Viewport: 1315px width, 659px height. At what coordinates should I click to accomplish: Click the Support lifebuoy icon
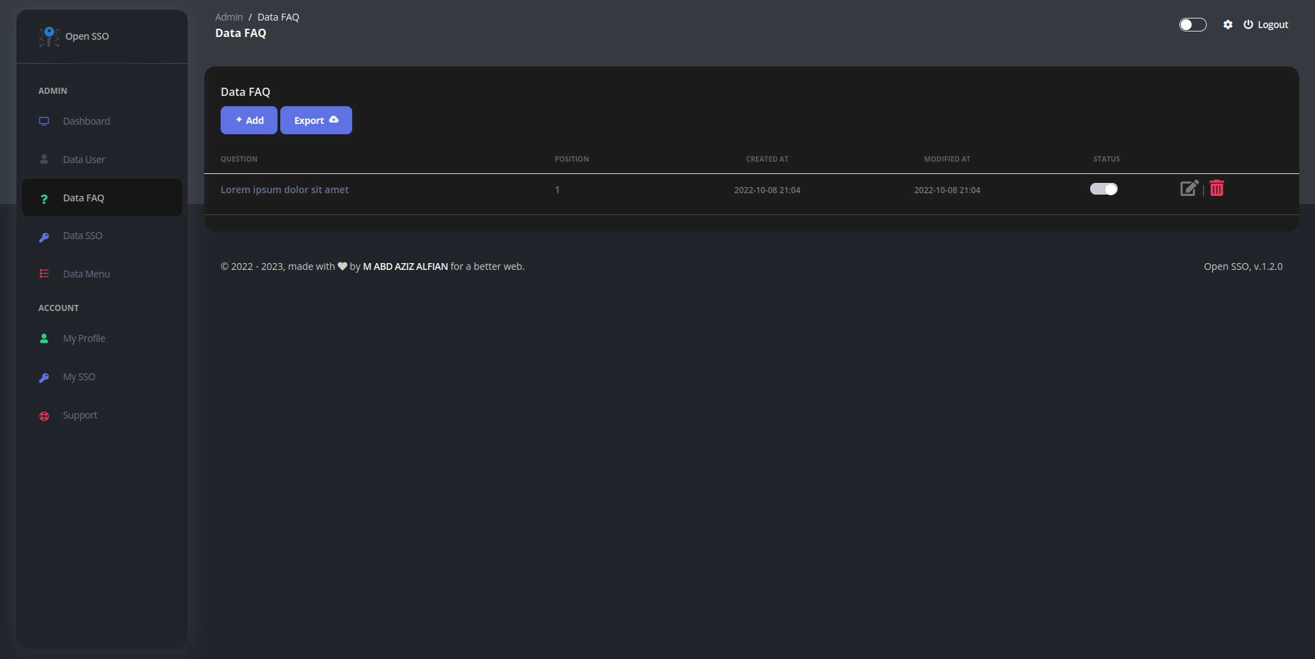44,416
